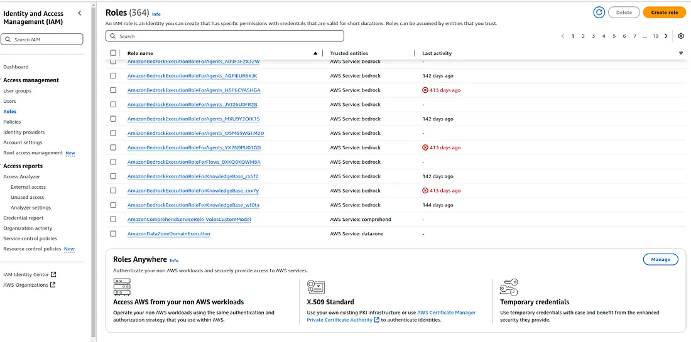Screen dimensions: 691x342
Task: Open Identity providers in sidebar
Action: [24, 132]
